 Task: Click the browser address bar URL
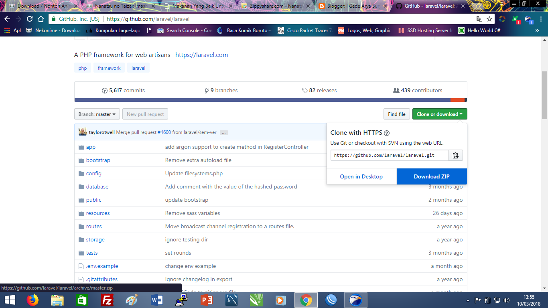point(148,19)
